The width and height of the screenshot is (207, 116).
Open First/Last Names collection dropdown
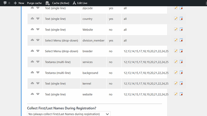(x=69, y=114)
